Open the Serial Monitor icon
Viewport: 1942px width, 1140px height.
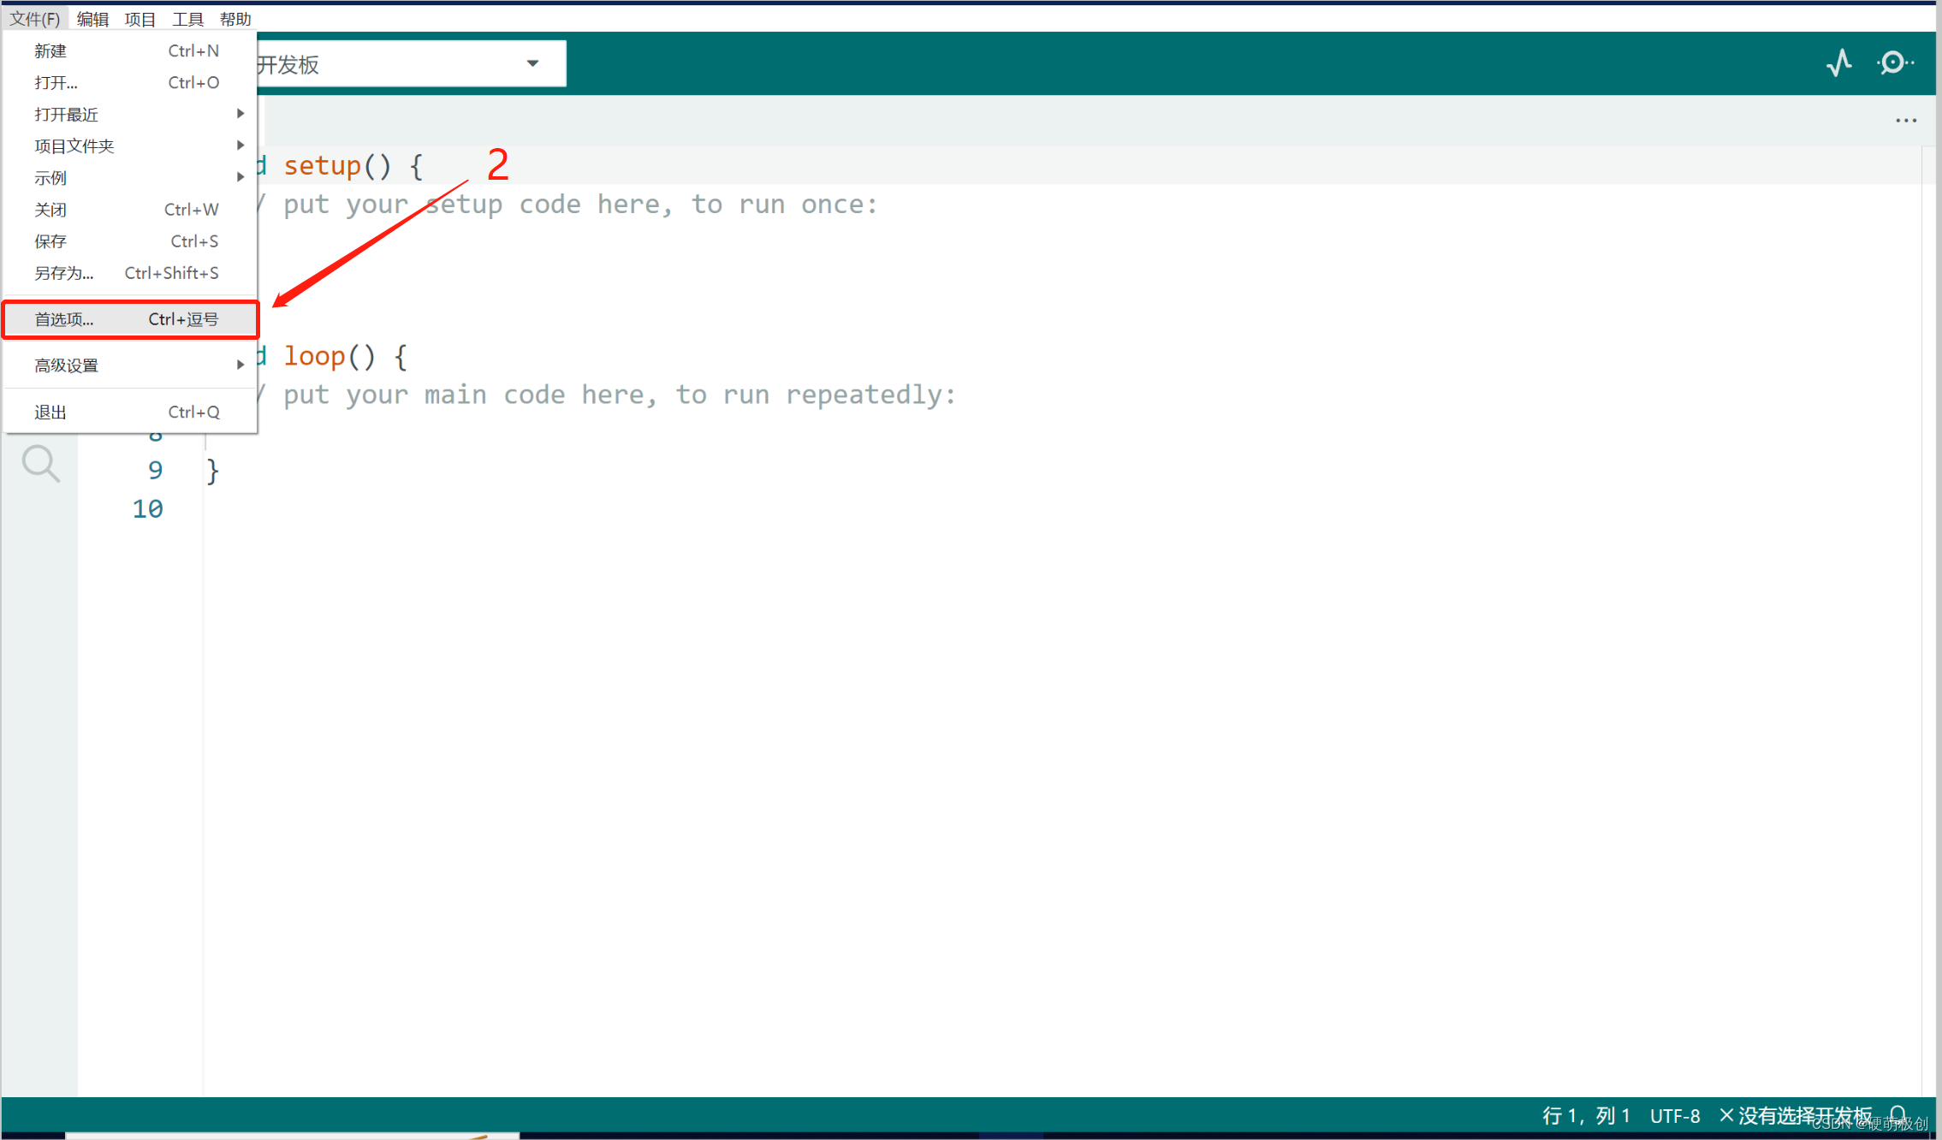point(1894,63)
